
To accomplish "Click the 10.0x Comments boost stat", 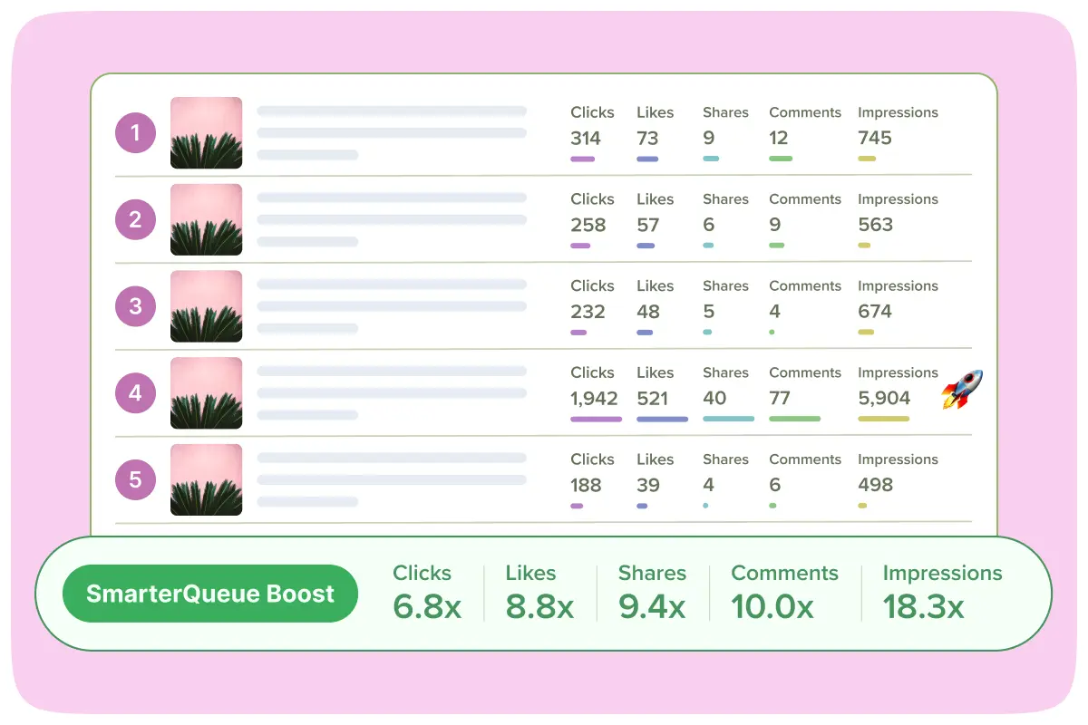I will [x=772, y=606].
